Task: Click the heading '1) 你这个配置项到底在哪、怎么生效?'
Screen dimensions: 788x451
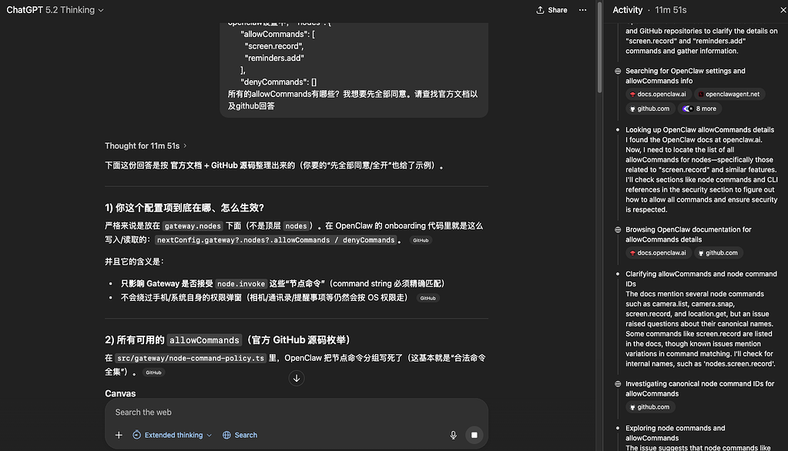Action: [184, 208]
